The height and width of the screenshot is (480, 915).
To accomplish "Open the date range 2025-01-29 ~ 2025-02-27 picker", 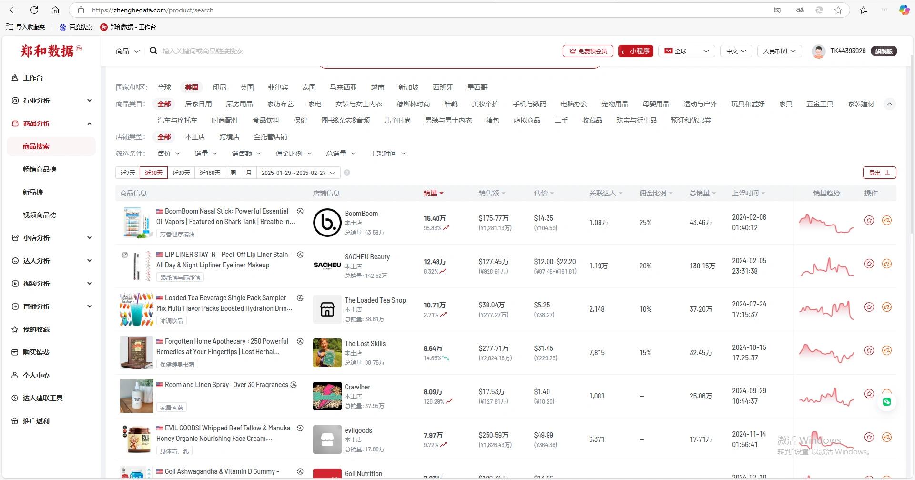I will (x=299, y=173).
